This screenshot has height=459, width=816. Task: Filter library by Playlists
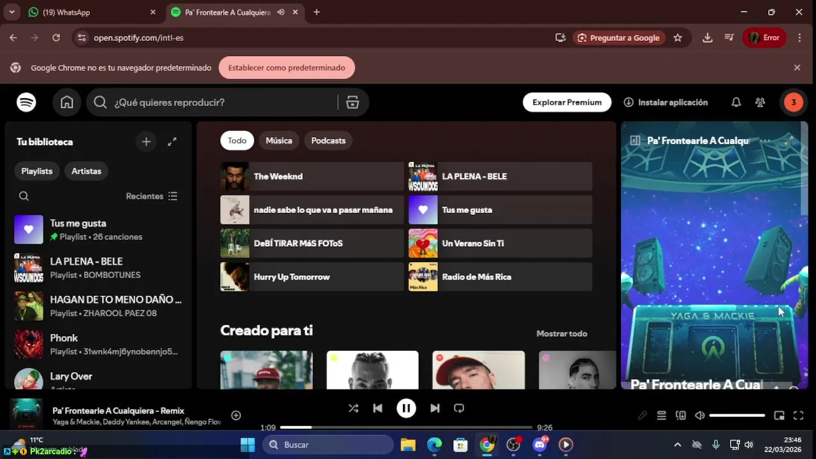click(37, 171)
